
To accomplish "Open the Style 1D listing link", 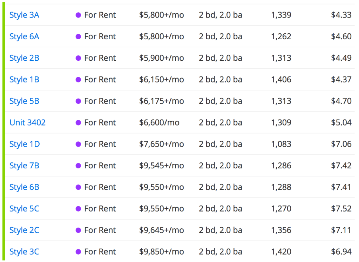I will [25, 144].
